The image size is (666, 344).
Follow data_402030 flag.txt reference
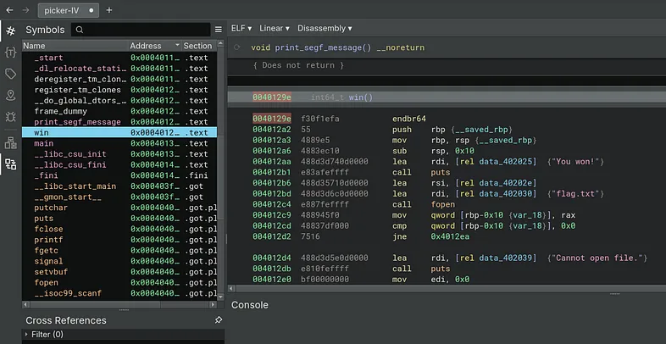coord(506,194)
